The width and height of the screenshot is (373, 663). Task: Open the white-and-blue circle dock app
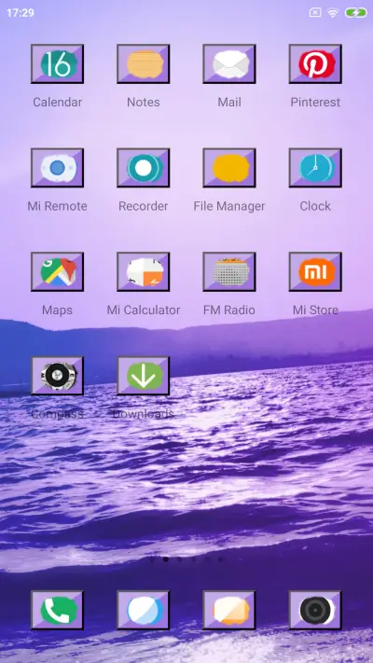click(x=144, y=610)
